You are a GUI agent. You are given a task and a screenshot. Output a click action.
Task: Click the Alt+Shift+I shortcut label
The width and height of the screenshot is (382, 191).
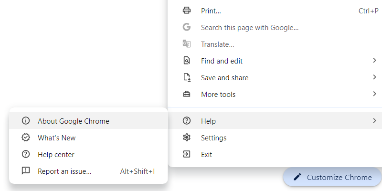click(138, 171)
